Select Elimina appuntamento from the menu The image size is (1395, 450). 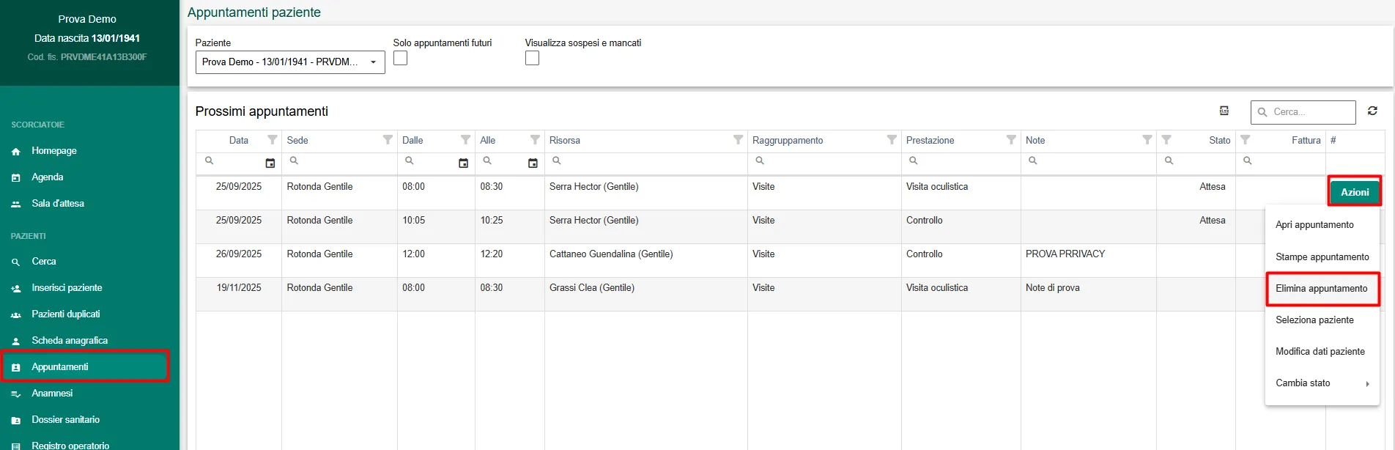[1321, 289]
